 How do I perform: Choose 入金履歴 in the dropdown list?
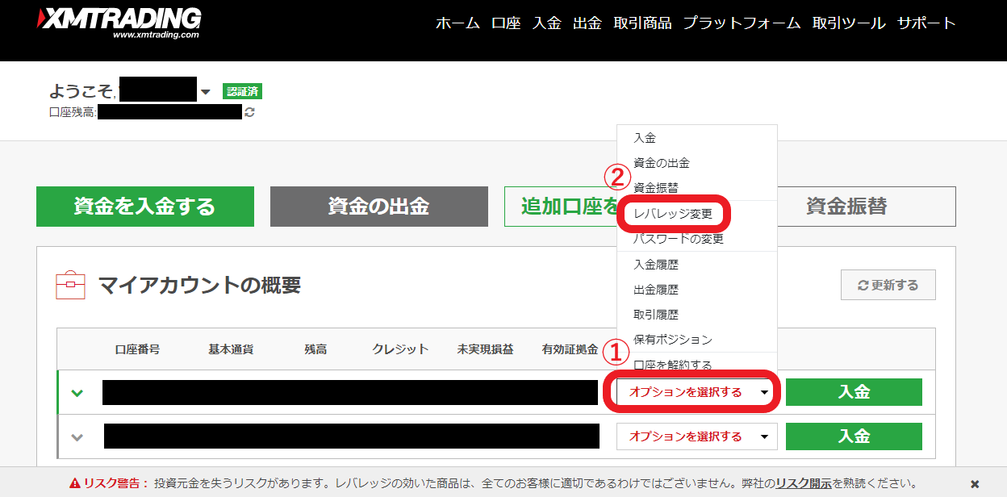click(x=656, y=265)
